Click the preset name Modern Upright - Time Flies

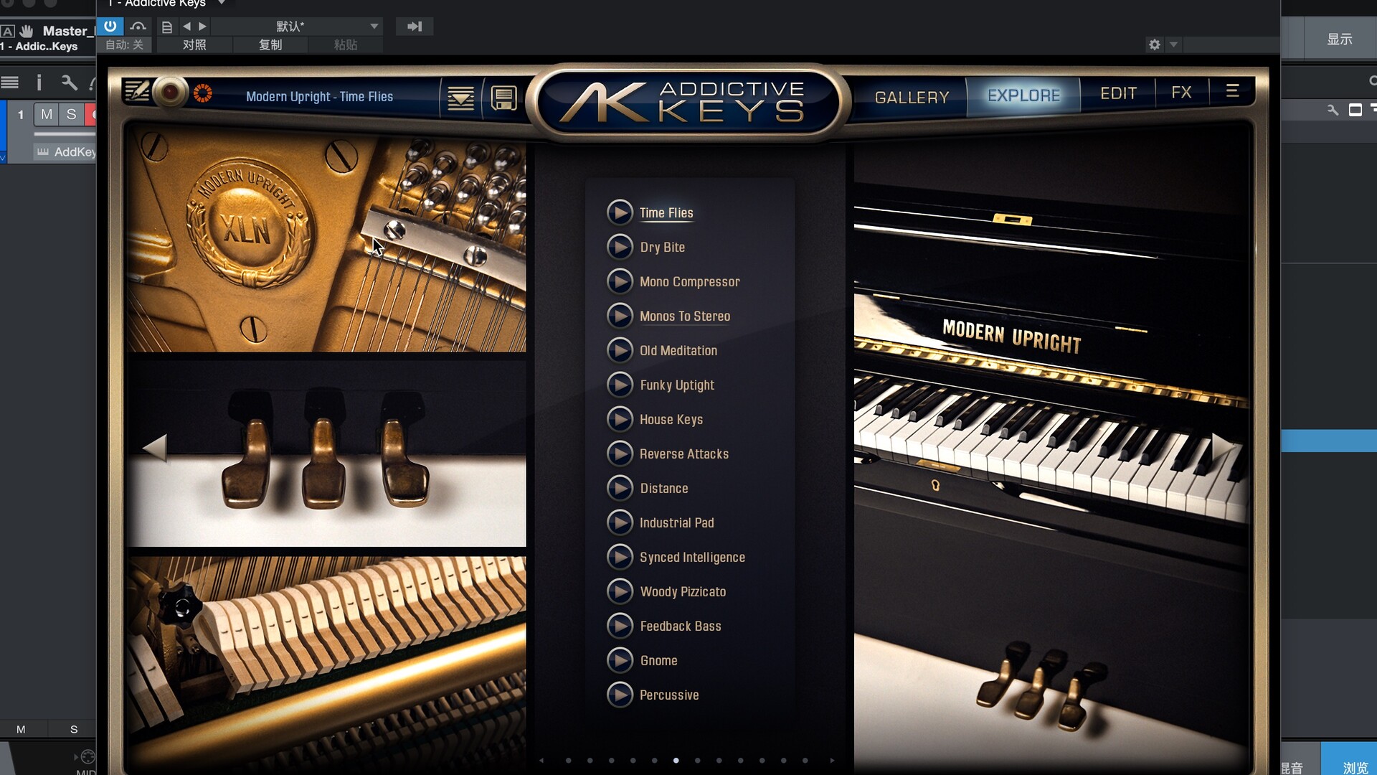319,96
